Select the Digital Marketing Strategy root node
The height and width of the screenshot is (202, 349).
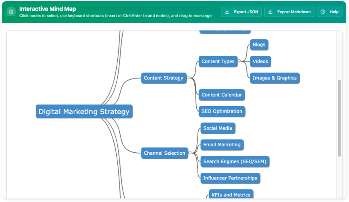[x=84, y=111]
